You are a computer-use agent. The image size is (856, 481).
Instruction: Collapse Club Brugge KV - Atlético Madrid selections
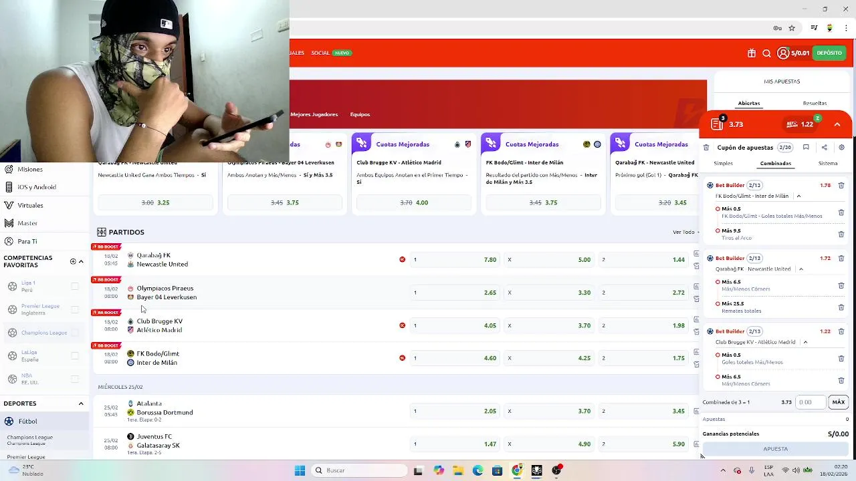tap(805, 342)
